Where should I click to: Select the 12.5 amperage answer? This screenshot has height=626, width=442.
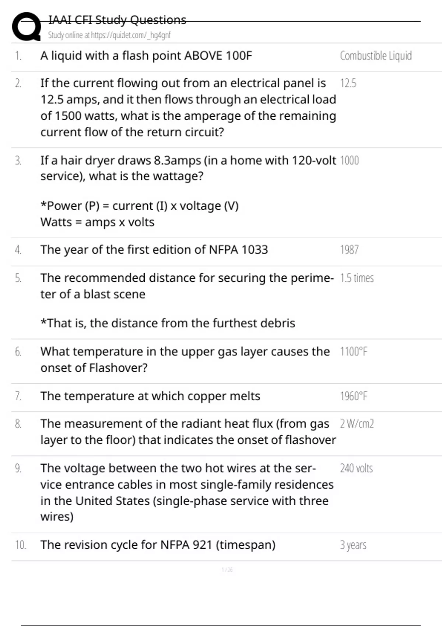(x=348, y=84)
